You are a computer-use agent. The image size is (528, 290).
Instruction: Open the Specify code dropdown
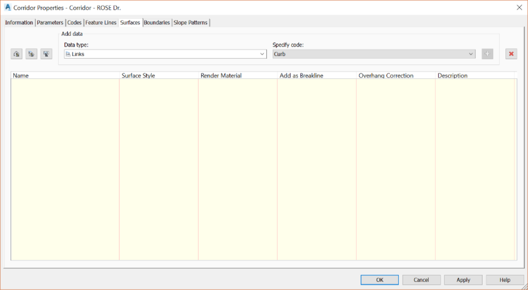click(374, 54)
